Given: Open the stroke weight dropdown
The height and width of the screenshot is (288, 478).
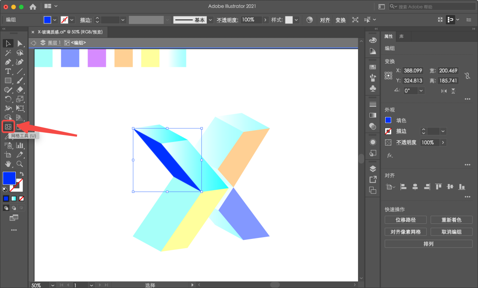Looking at the screenshot, I should (x=123, y=20).
